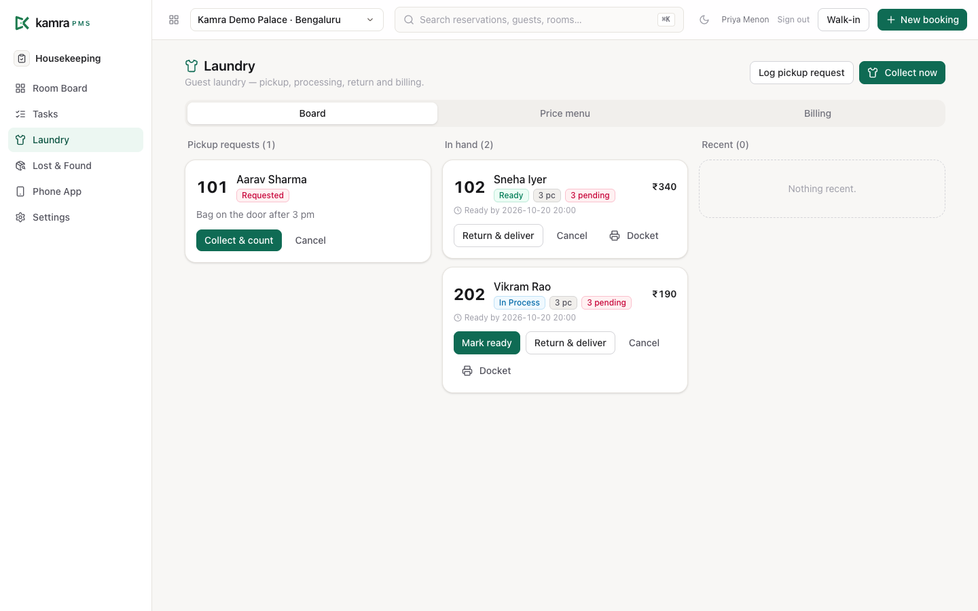
Task: Open Lost & Found in the sidebar
Action: (x=75, y=166)
